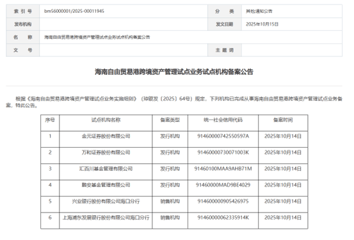The width and height of the screenshot is (354, 240).
Task: Select the small announcement name in 名称 row
Action: [x=97, y=37]
